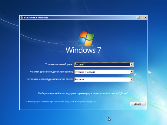Click the Формат времени и денежных единиц label
Screen dimensions: 167x125
click(x=52, y=72)
